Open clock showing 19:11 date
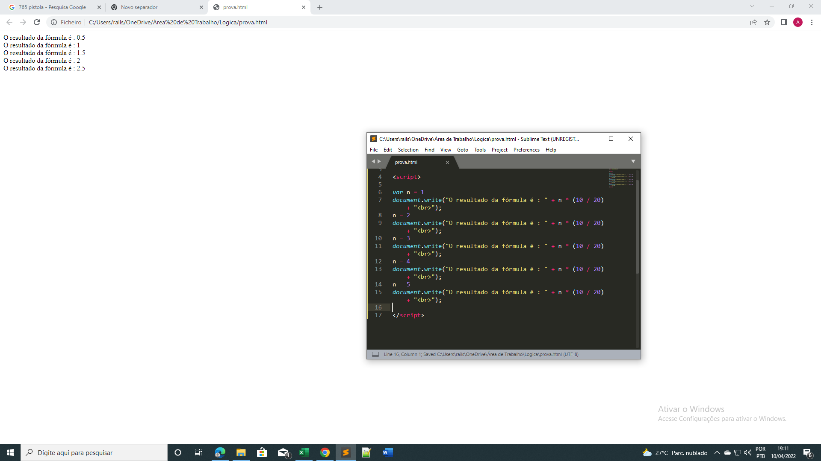Image resolution: width=821 pixels, height=461 pixels. pyautogui.click(x=783, y=452)
